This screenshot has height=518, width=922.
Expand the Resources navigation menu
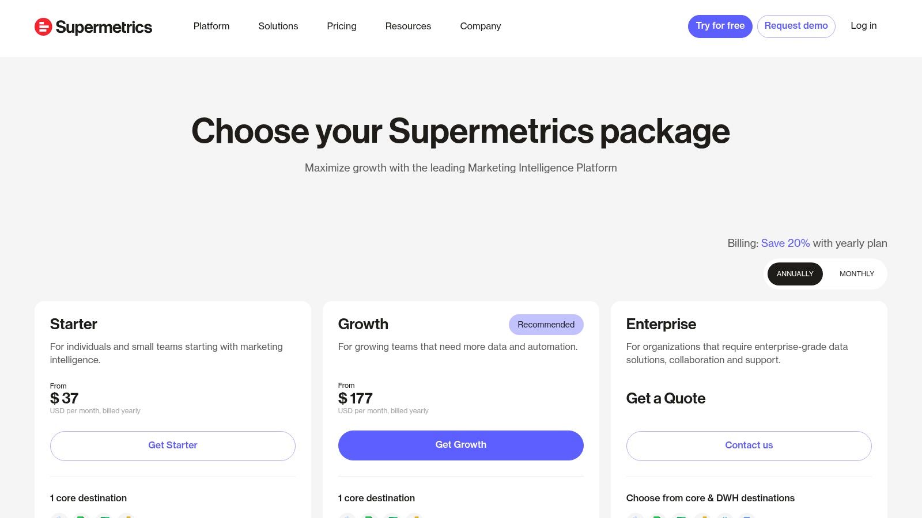tap(408, 26)
